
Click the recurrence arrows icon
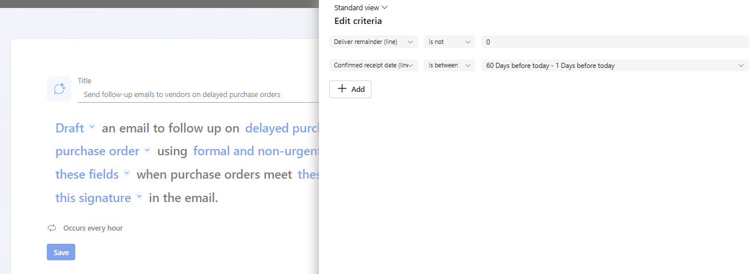pos(52,228)
